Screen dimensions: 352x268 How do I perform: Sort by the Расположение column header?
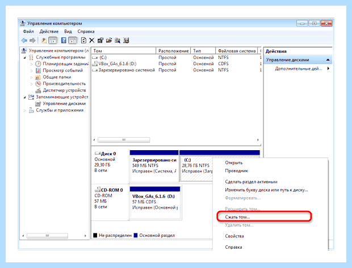click(173, 51)
